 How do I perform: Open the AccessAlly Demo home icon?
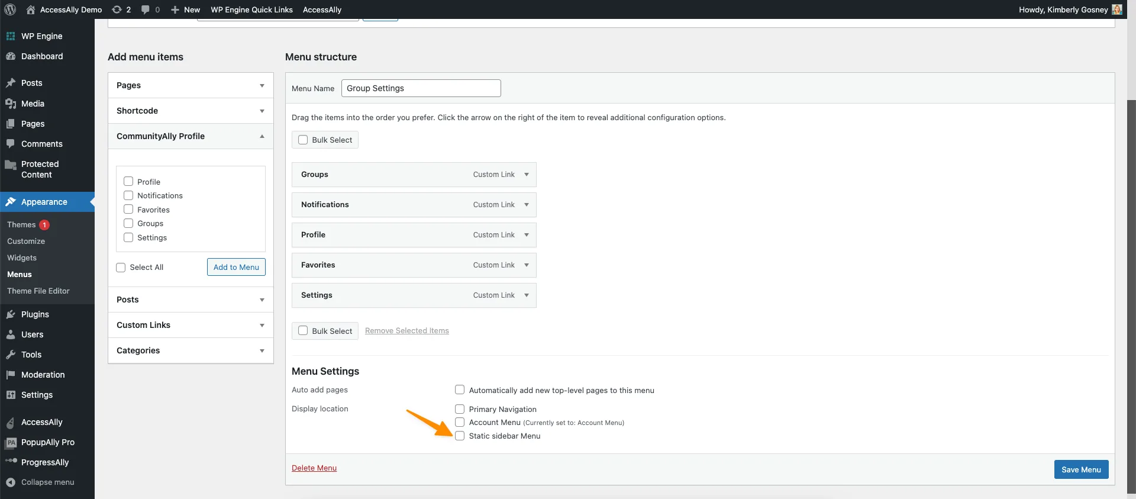coord(31,9)
